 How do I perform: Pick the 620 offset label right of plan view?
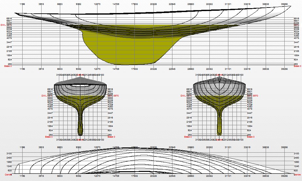tap(296, 170)
